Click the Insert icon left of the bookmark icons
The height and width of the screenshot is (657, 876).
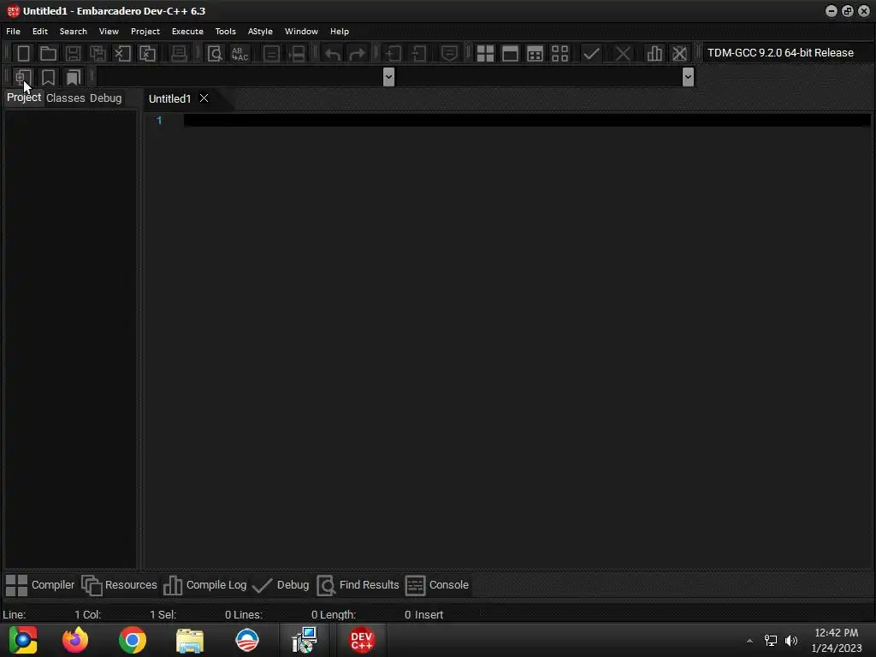(23, 77)
